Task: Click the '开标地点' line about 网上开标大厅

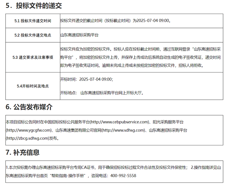Action: point(102,93)
